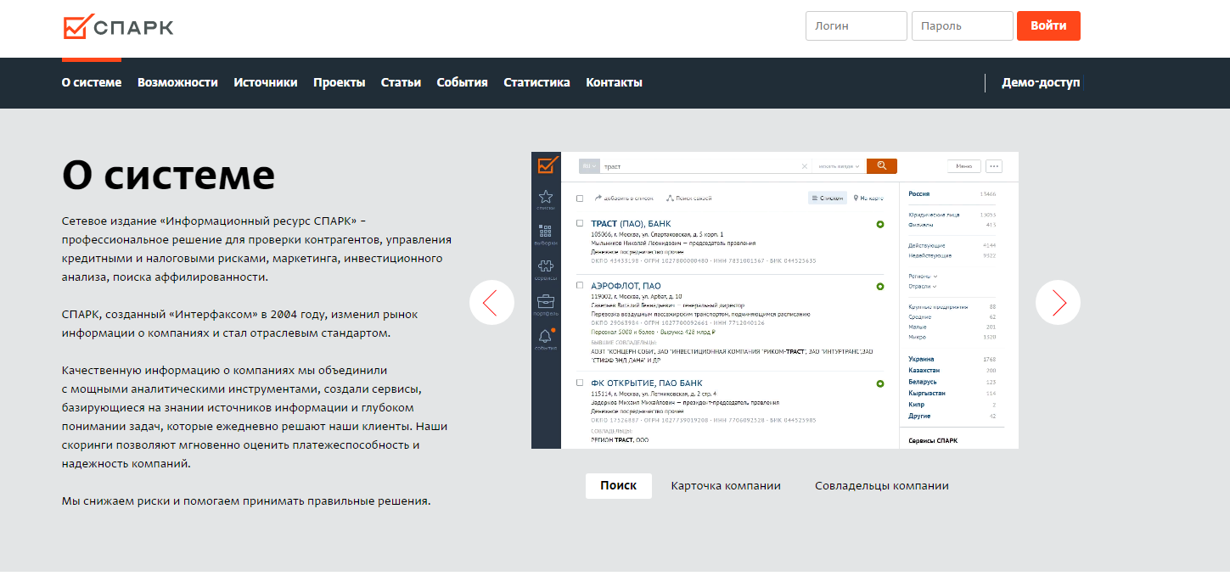The width and height of the screenshot is (1230, 576).
Task: Open the искать везде dropdown
Action: [839, 166]
